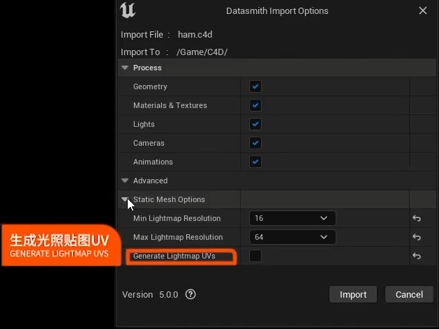Click the Import button

pos(353,294)
